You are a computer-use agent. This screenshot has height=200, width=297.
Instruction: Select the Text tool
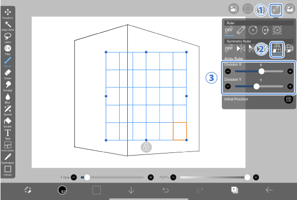click(x=8, y=135)
